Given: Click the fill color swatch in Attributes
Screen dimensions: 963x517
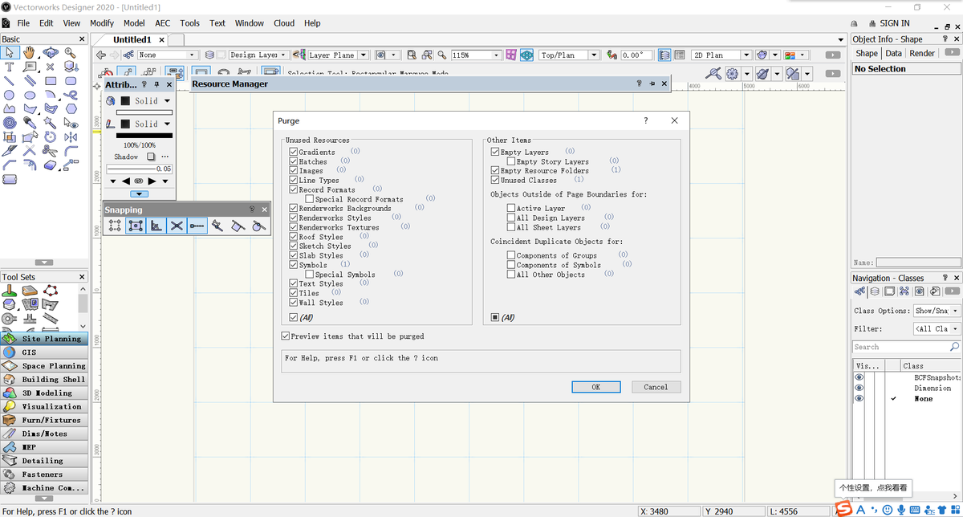Looking at the screenshot, I should [125, 101].
